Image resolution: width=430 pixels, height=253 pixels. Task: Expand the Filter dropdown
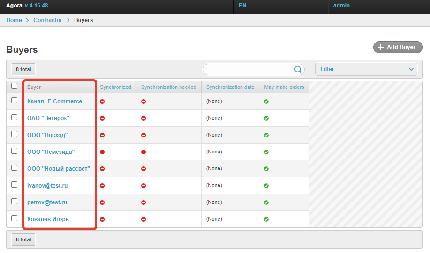click(x=366, y=69)
